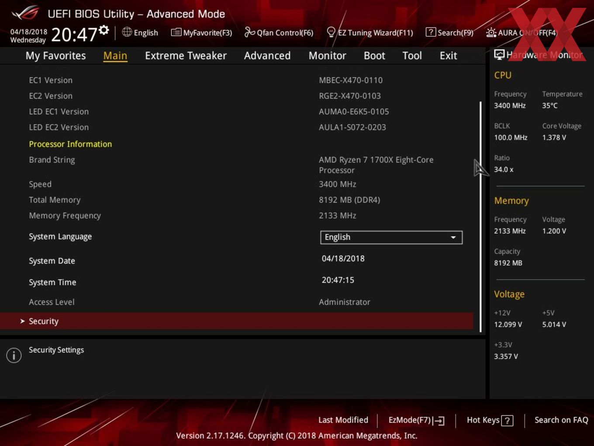Image resolution: width=594 pixels, height=446 pixels.
Task: Click the Memory Frequency label
Action: point(65,216)
